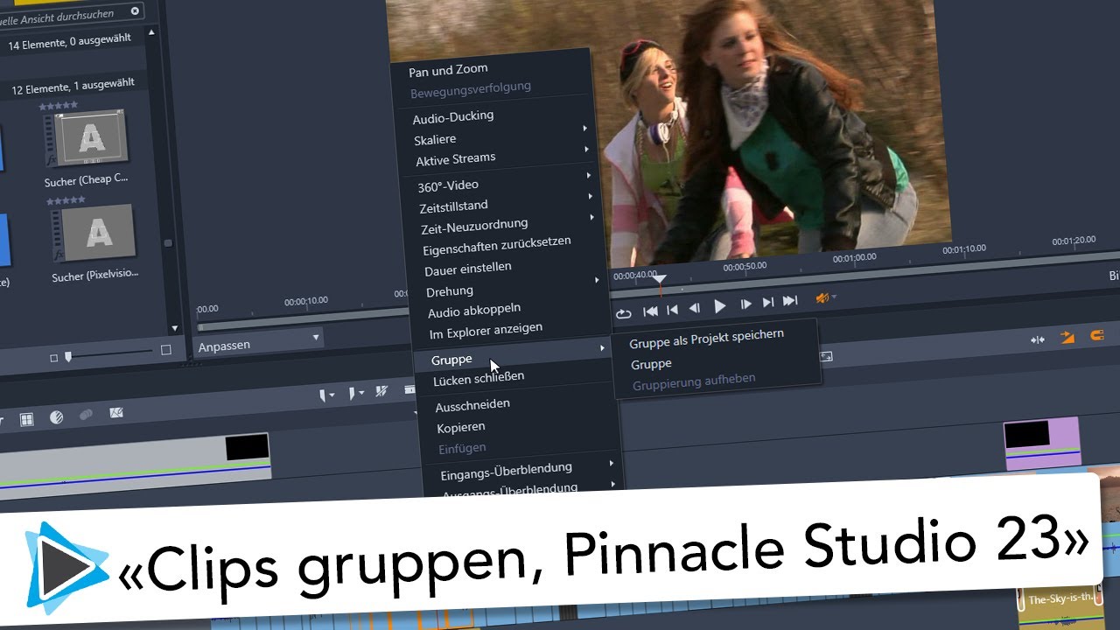Set mark-out marker icon
The image size is (1120, 630).
(353, 394)
